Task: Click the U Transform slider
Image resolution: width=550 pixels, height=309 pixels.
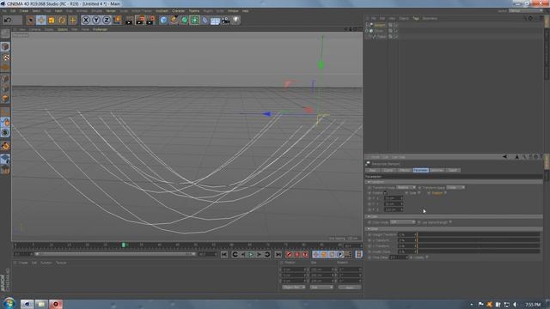Action: 478,240
